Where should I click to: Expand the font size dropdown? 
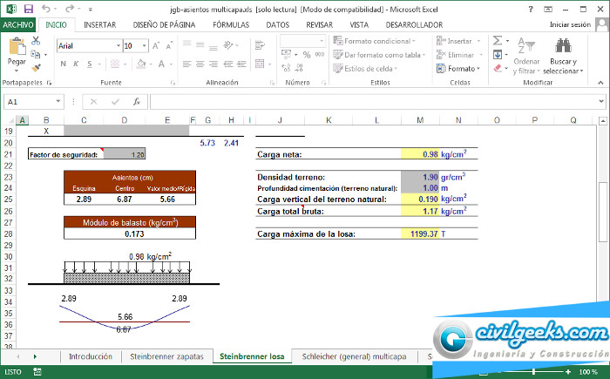coord(143,45)
